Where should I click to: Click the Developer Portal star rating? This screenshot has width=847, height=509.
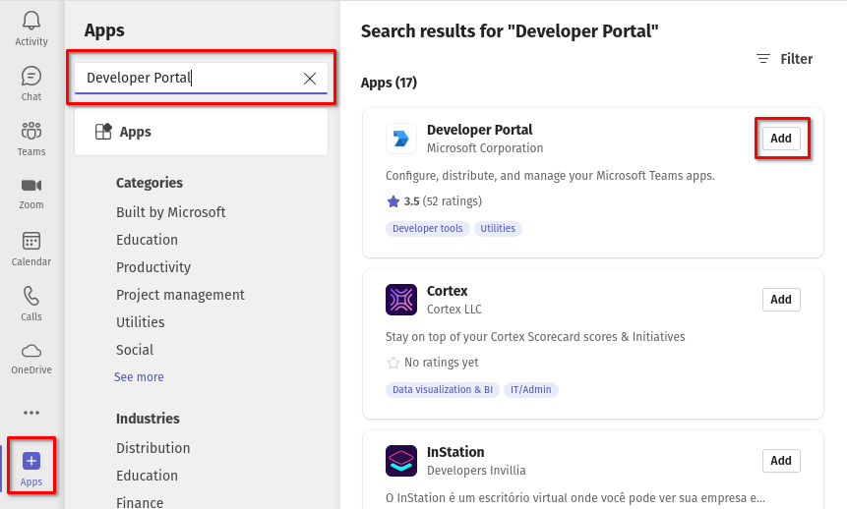tap(393, 201)
